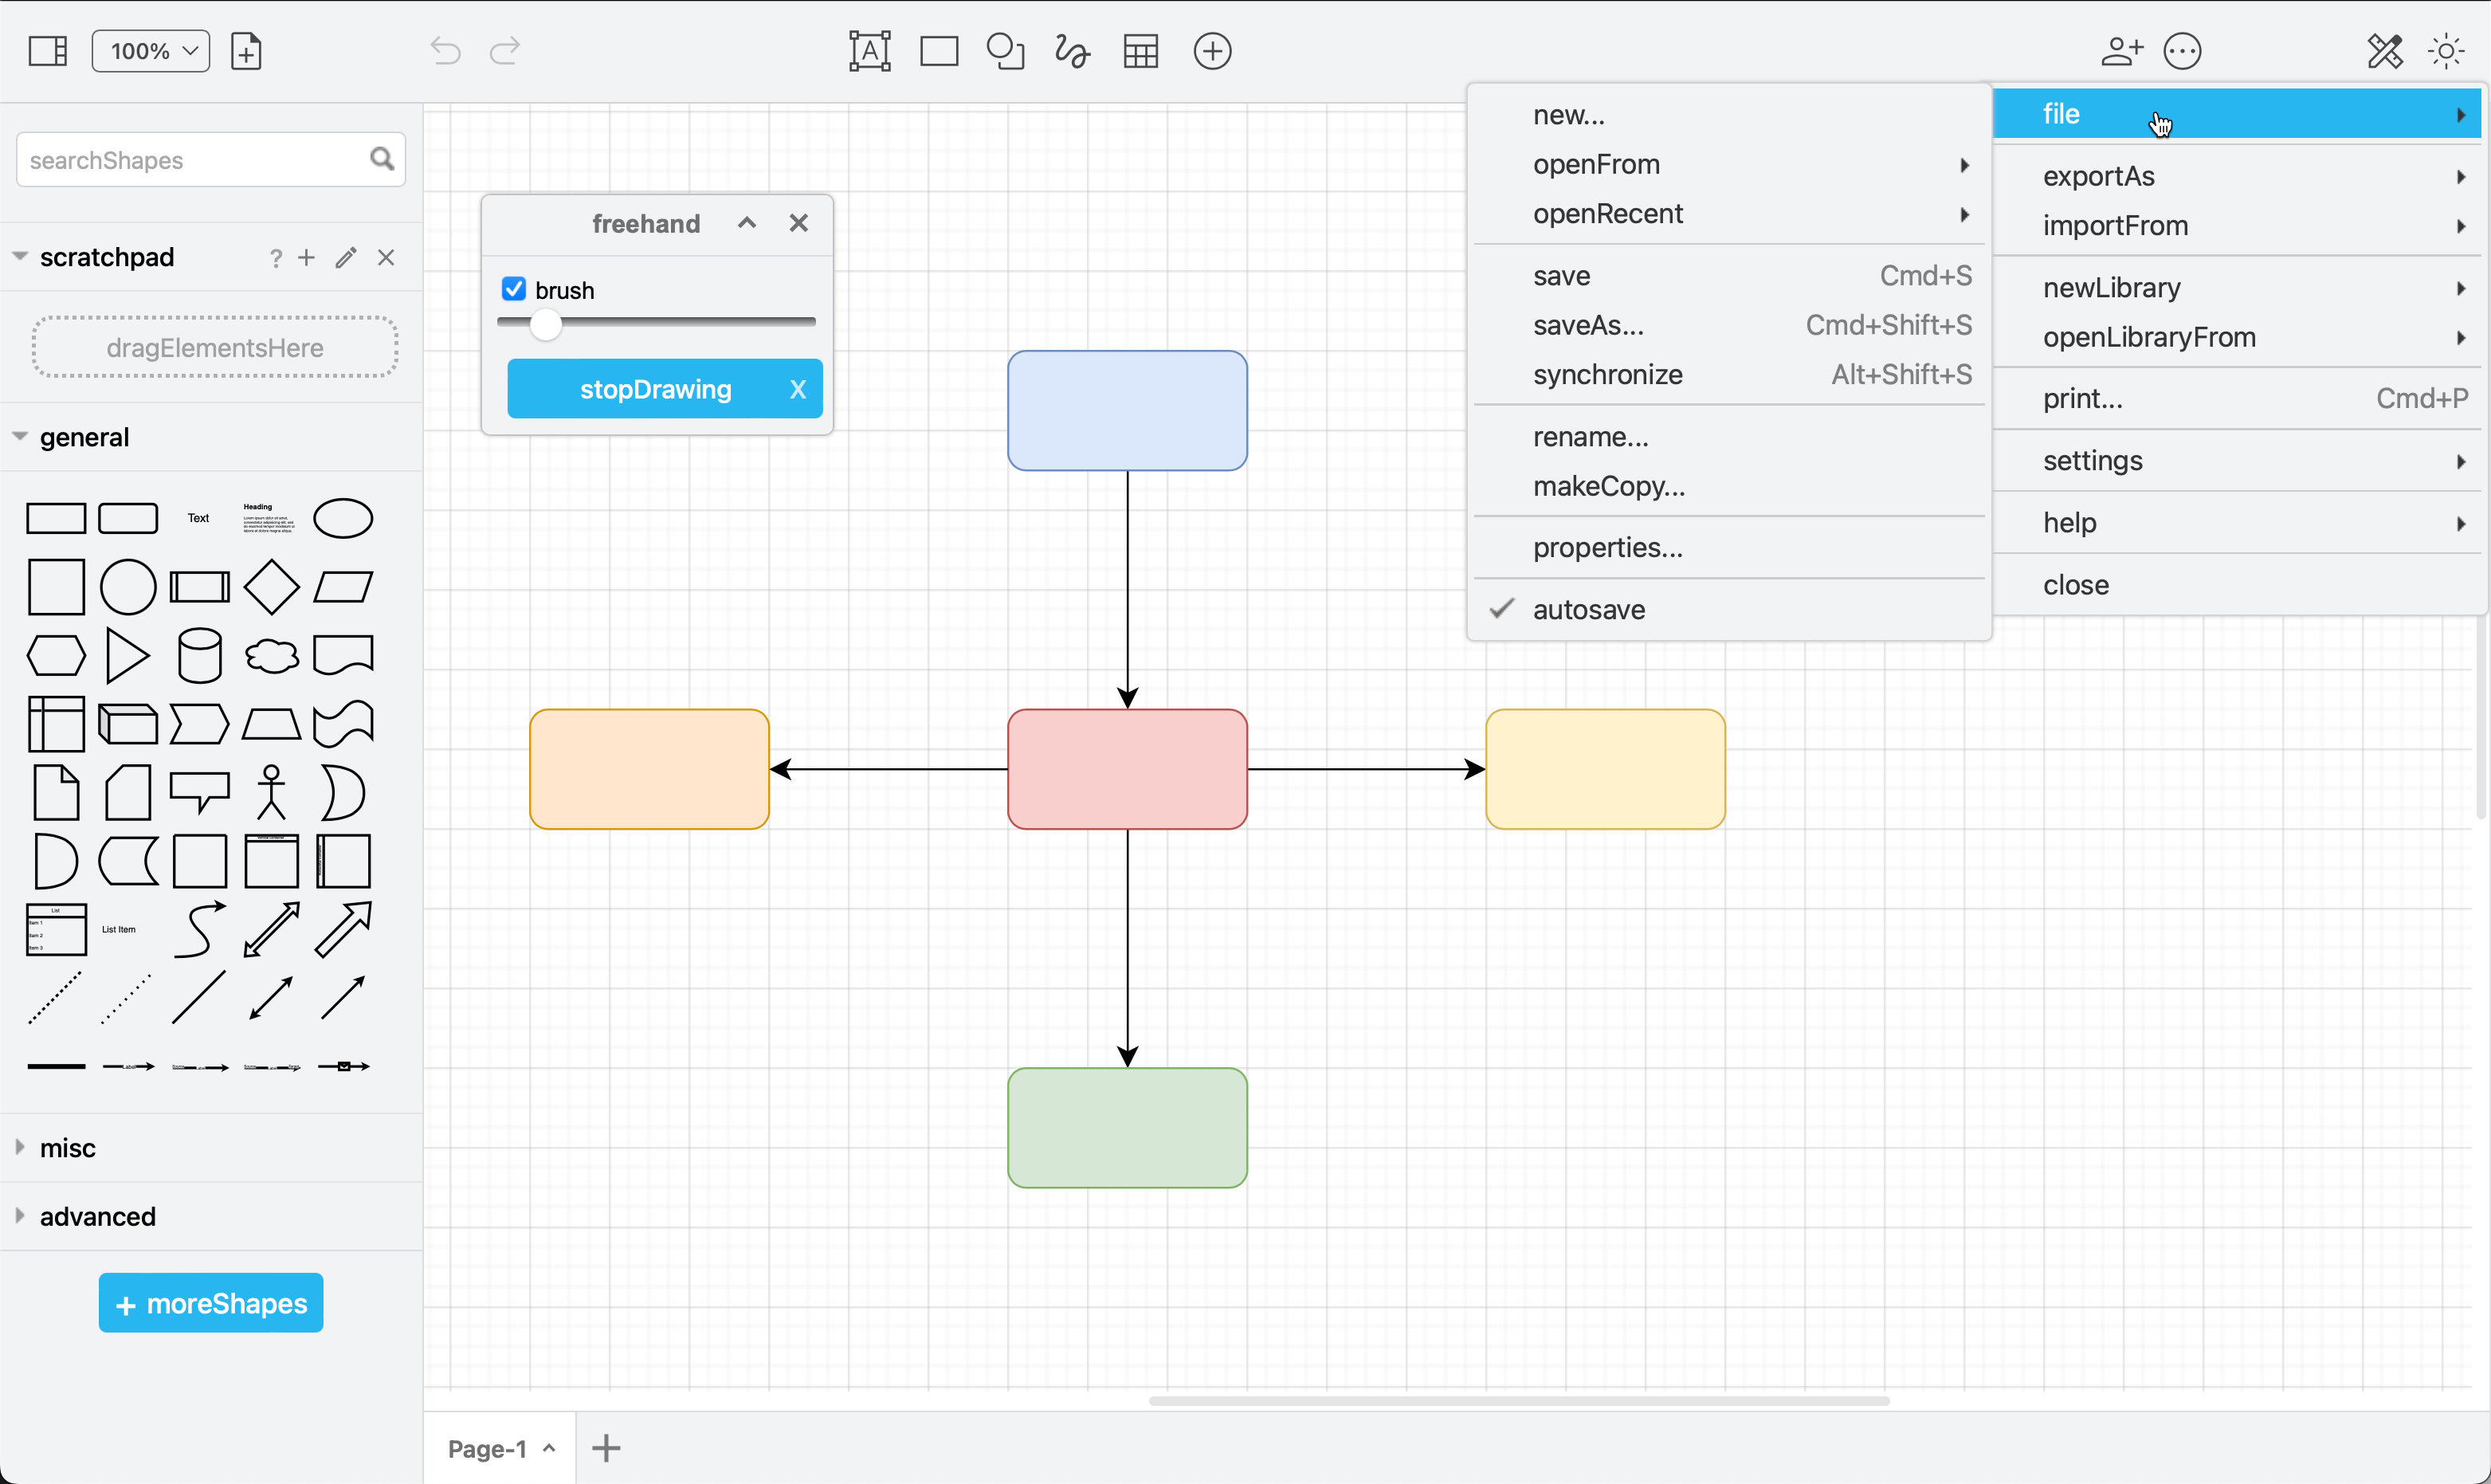Viewport: 2491px width, 1484px height.
Task: Insert a text box from the toolbar
Action: tap(869, 51)
